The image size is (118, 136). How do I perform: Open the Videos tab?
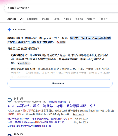coord(67,19)
